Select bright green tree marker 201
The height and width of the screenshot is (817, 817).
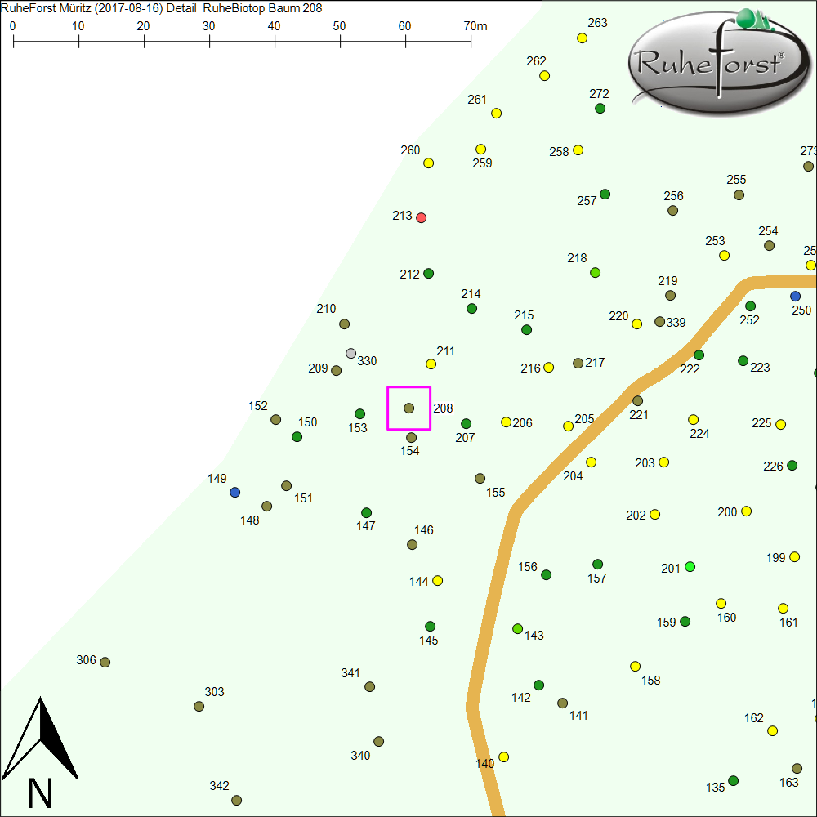tap(690, 566)
